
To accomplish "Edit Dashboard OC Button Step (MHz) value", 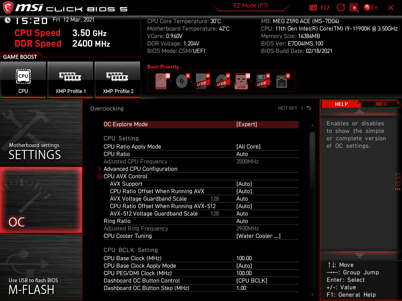I will tap(201, 288).
